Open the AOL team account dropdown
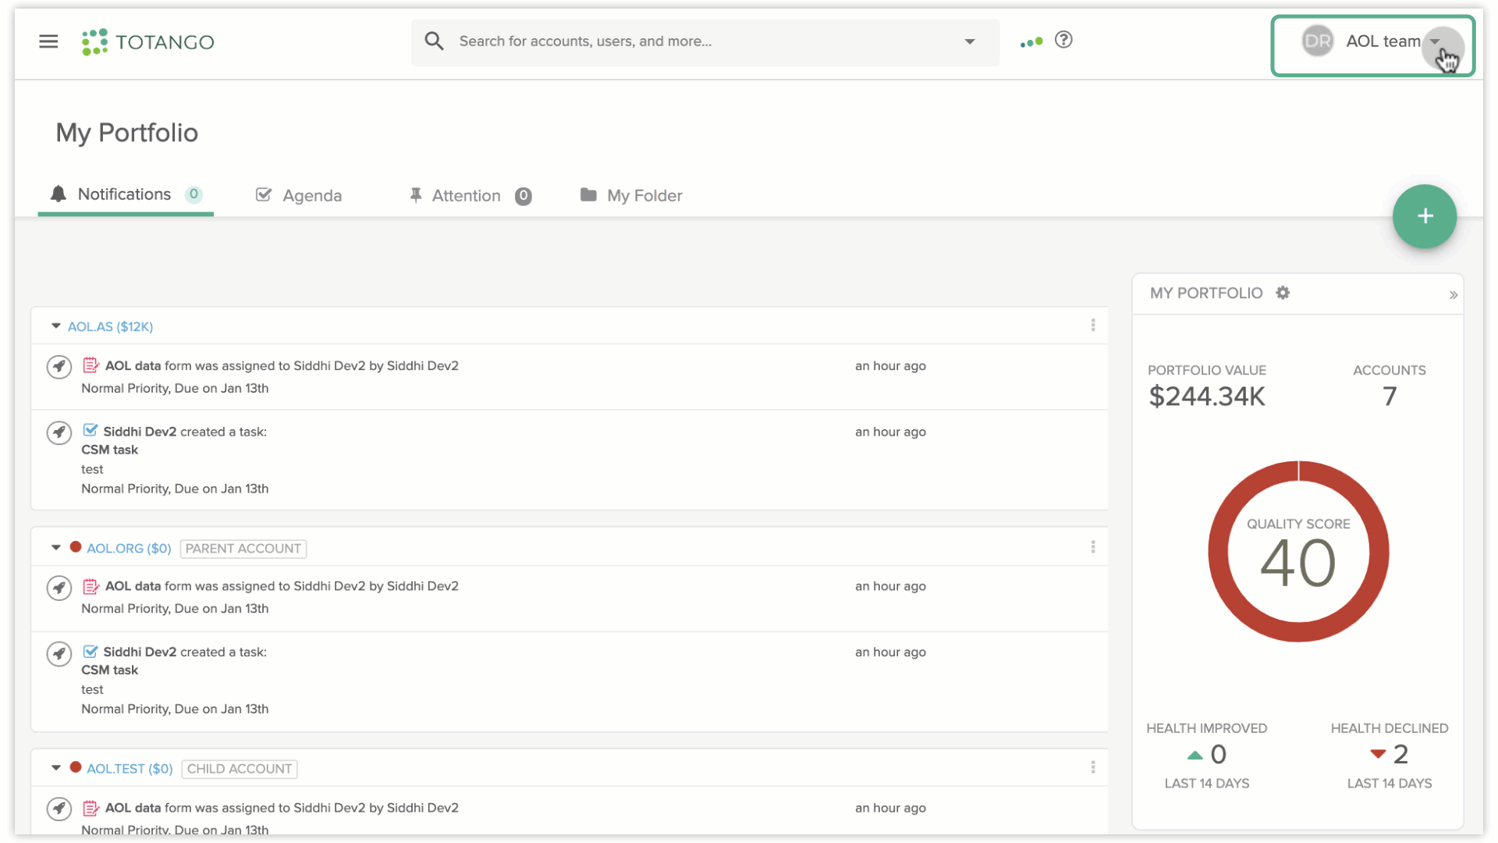Screen dimensions: 1498x843 [x=1435, y=42]
